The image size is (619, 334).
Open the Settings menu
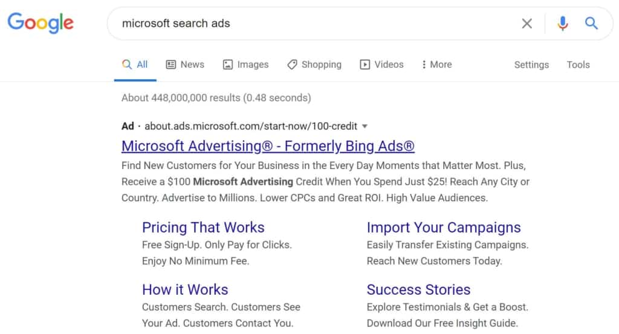(x=531, y=65)
